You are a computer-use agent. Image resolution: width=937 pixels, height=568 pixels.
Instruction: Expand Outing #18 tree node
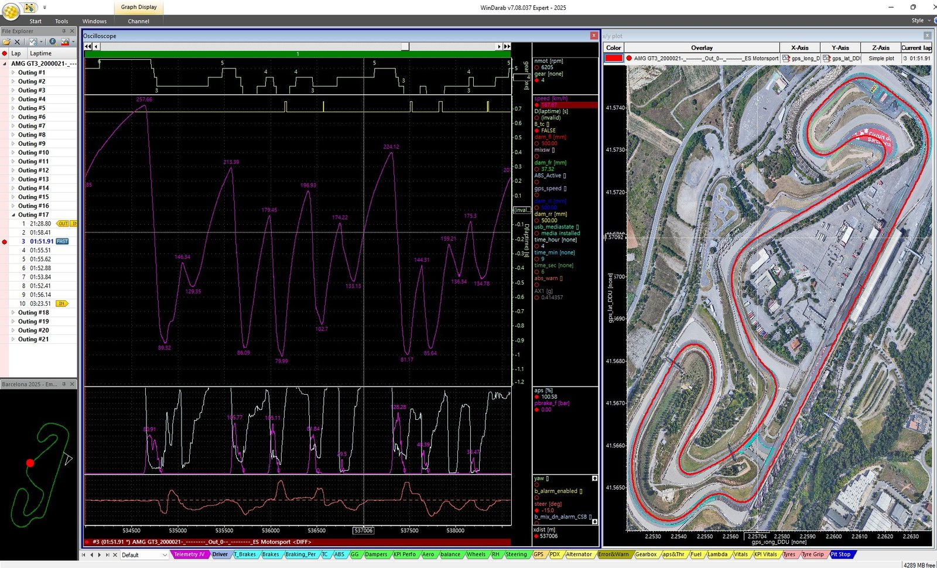(x=13, y=313)
